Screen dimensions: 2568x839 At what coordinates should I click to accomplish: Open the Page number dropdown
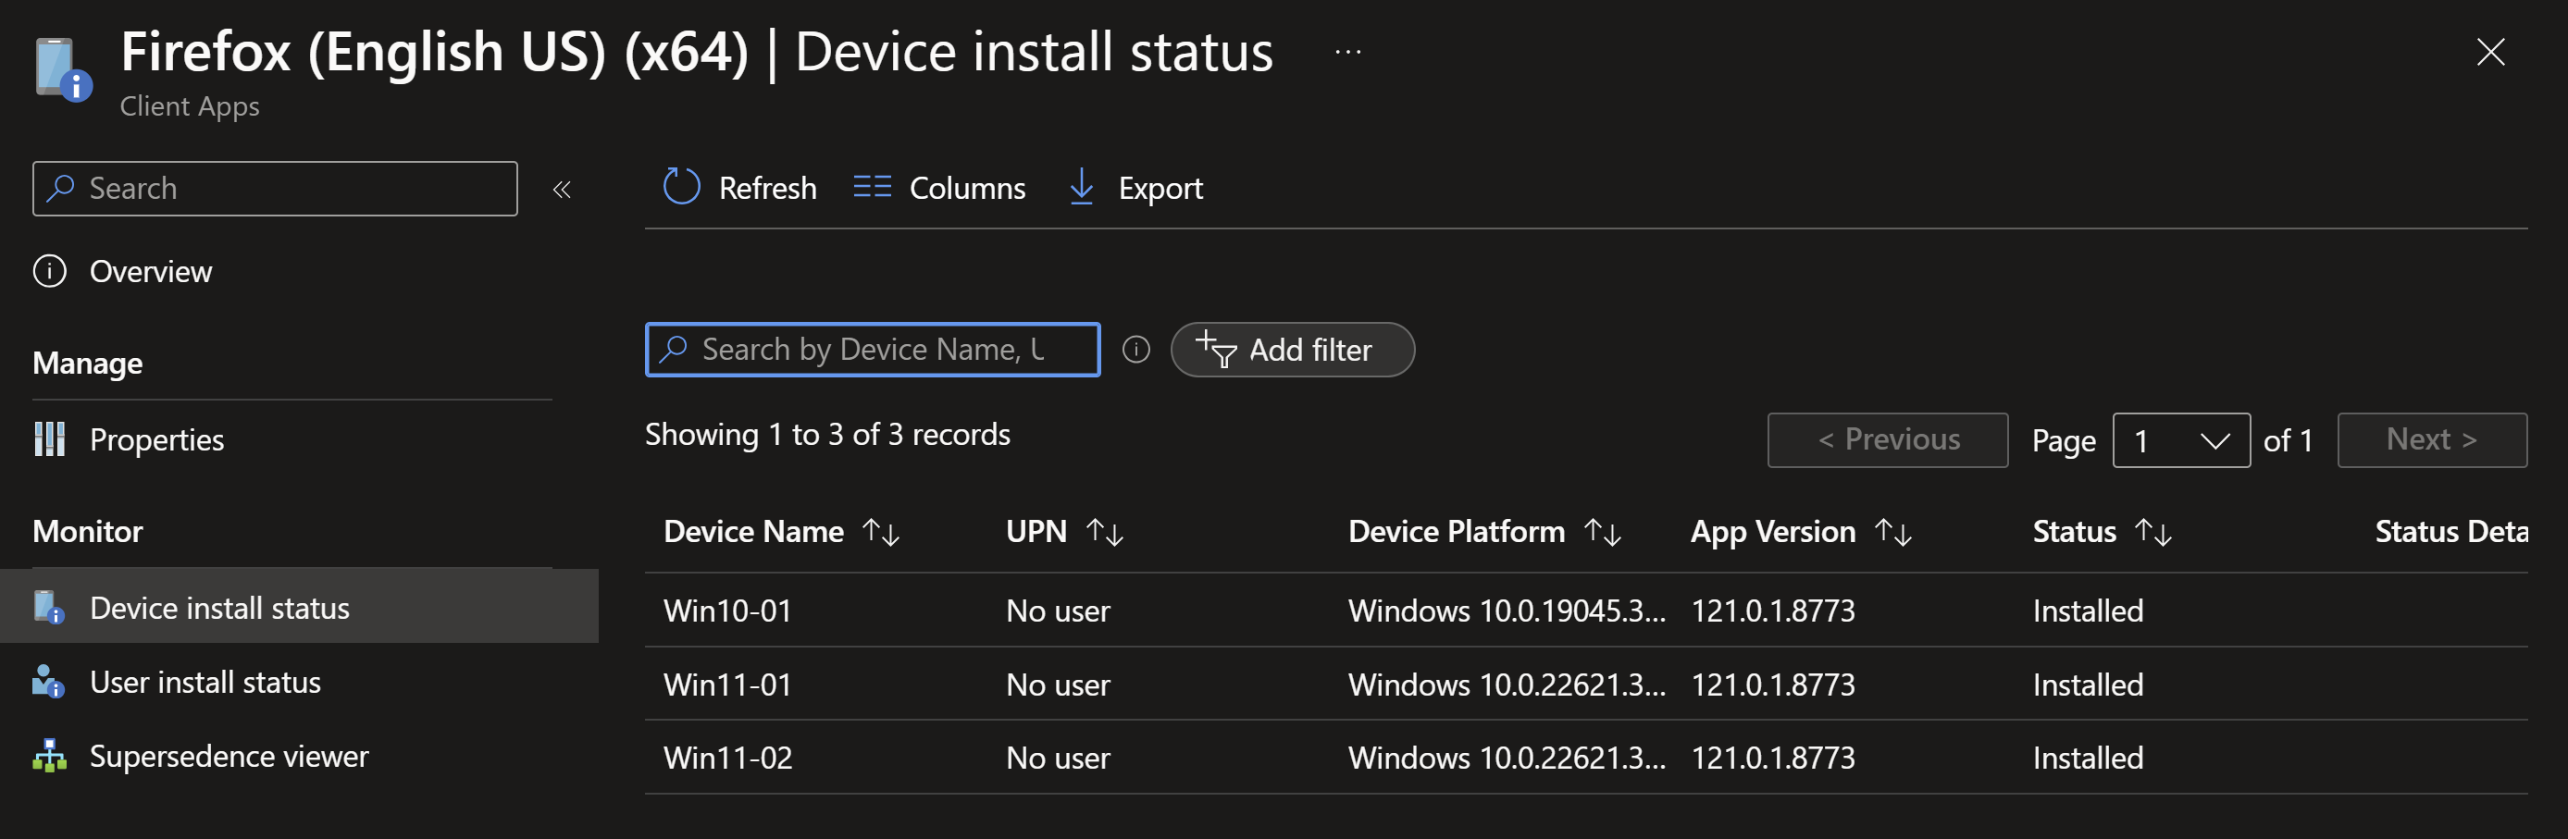point(2180,440)
